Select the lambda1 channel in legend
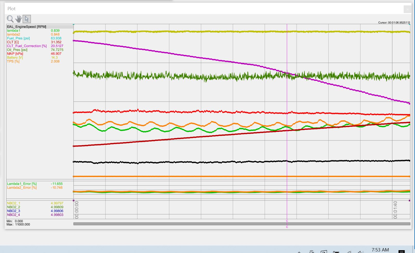Image resolution: width=415 pixels, height=253 pixels. pos(14,31)
